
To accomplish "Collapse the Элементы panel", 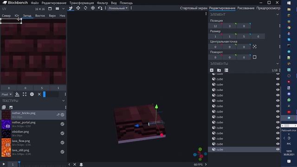I will coord(278,64).
